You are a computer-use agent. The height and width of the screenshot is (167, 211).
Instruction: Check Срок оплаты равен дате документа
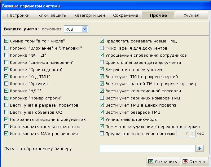pos(102,62)
